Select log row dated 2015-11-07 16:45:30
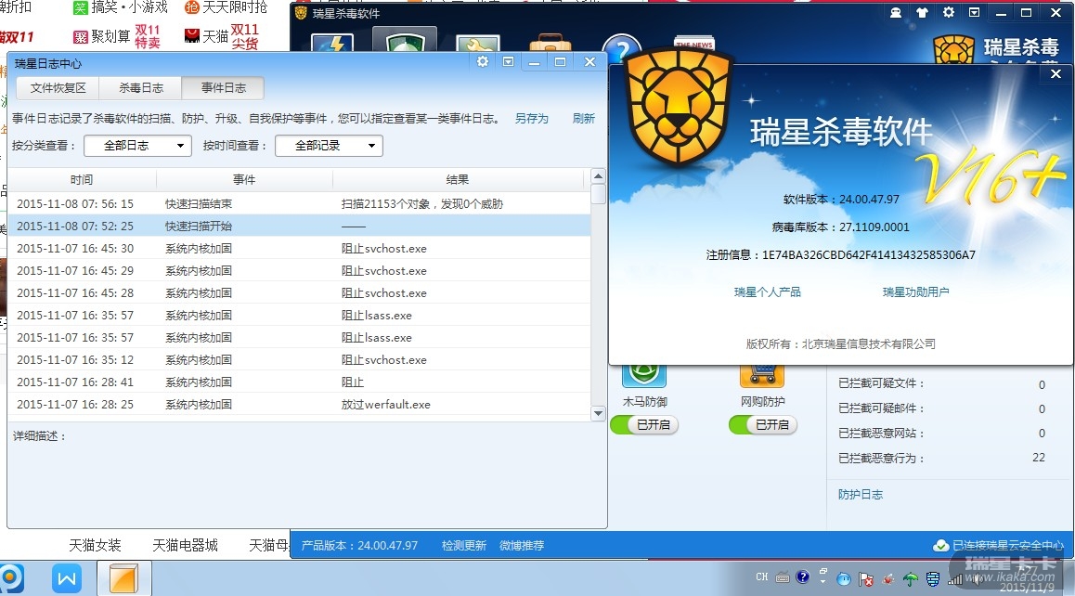1075x596 pixels. click(x=299, y=248)
